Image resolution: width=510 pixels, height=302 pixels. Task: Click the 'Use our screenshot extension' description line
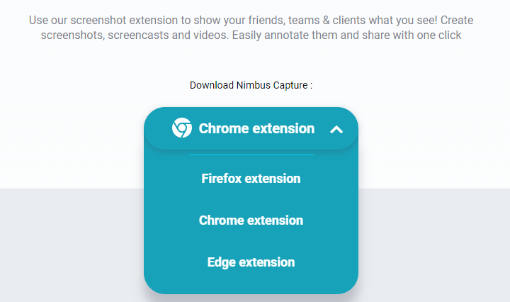(251, 20)
